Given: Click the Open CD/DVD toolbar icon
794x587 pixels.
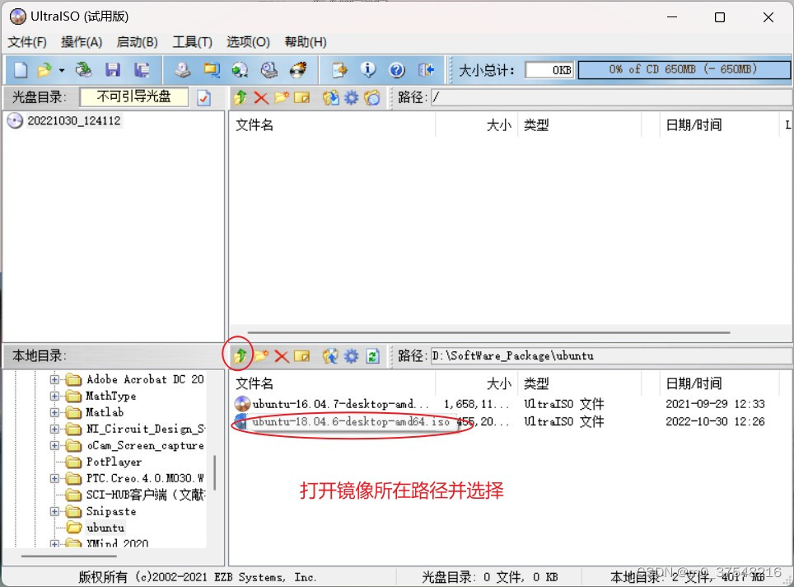Looking at the screenshot, I should click(x=83, y=70).
